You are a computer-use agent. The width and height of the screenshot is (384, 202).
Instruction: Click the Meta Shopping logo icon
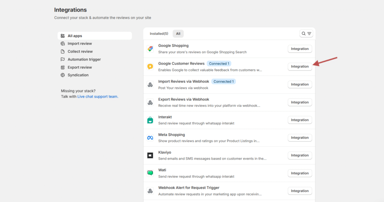150,138
